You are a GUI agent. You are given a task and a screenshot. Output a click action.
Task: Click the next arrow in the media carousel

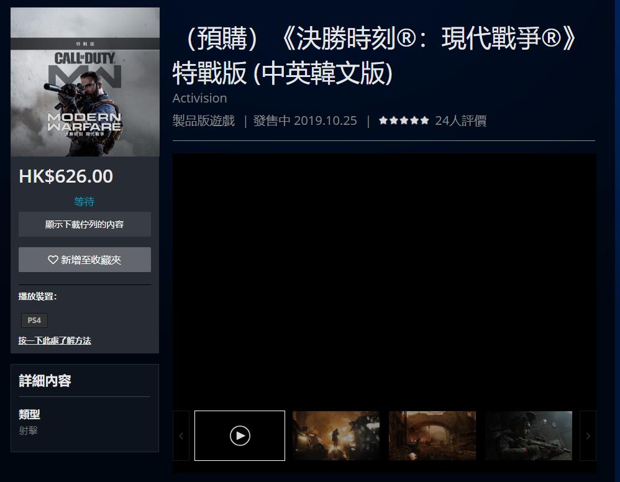tap(588, 436)
